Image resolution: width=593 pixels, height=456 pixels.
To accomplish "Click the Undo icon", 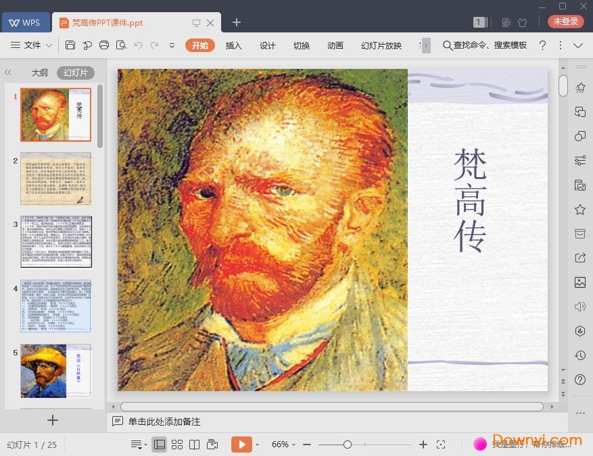I will click(139, 45).
